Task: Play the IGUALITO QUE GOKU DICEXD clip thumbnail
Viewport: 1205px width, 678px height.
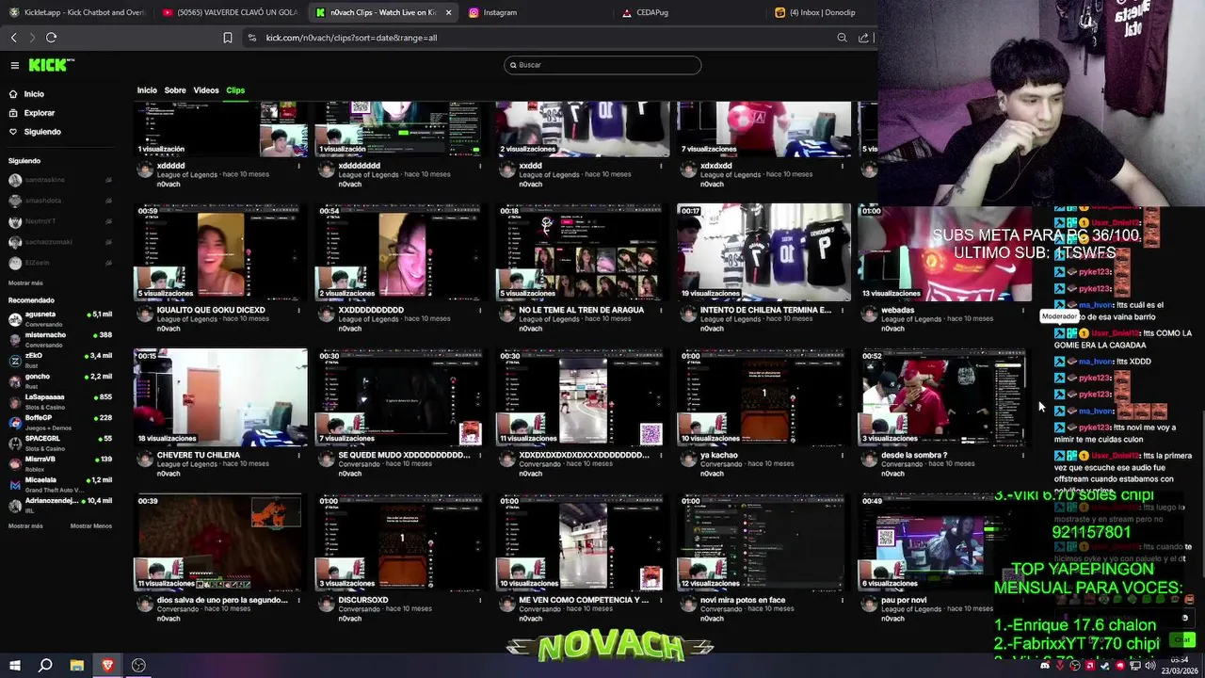Action: coord(220,252)
